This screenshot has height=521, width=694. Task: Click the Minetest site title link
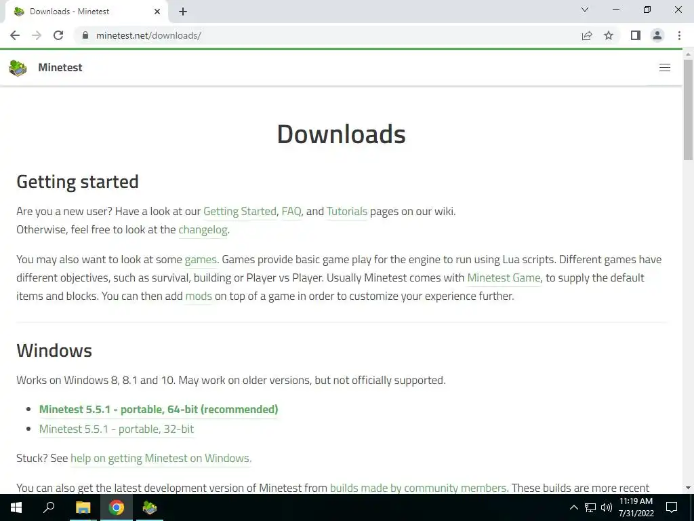coord(60,67)
